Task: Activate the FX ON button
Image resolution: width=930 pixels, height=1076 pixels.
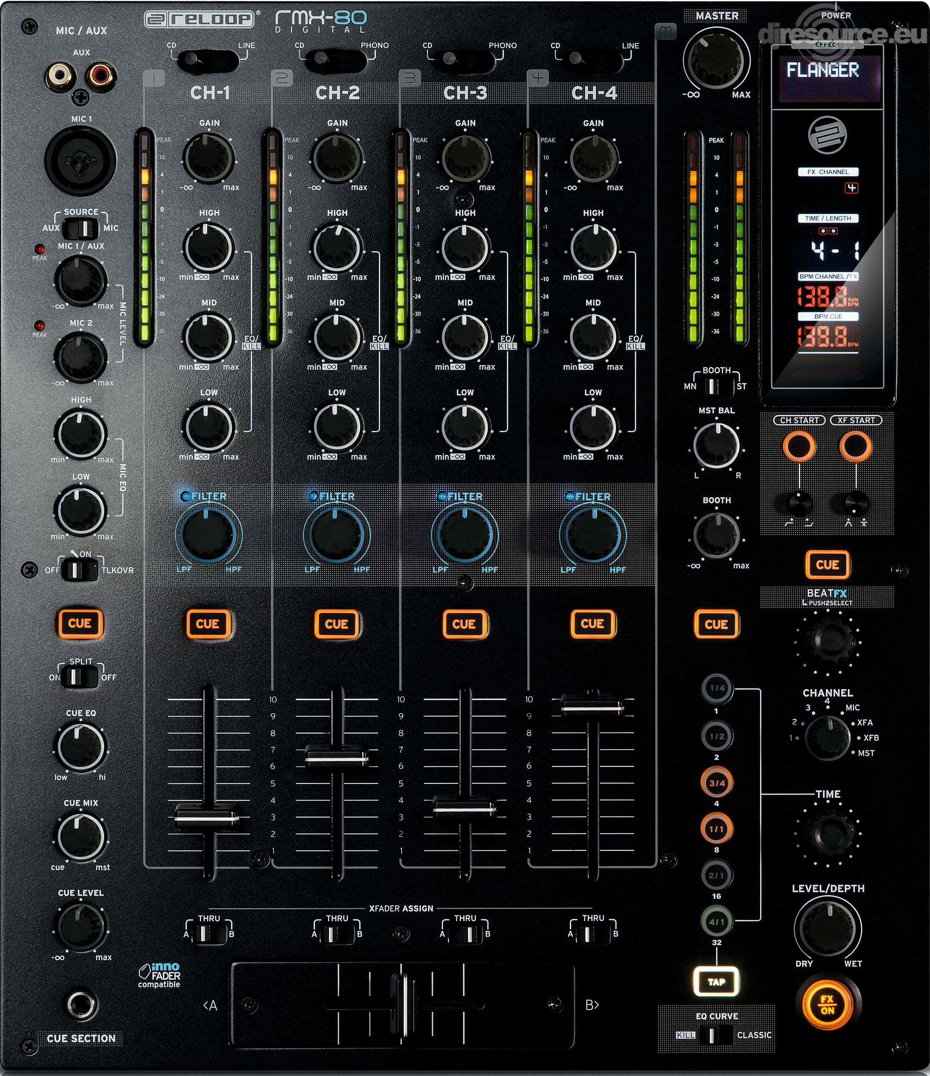Action: point(827,1004)
